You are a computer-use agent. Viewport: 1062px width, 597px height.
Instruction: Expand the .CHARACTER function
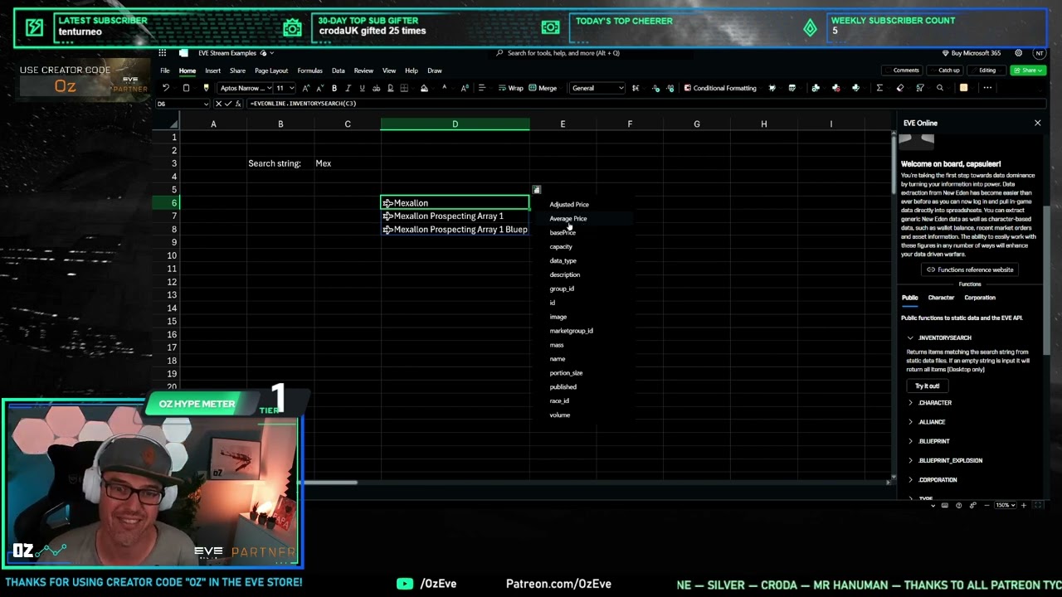(910, 403)
